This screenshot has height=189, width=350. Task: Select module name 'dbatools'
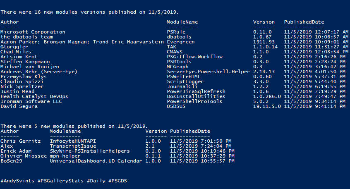tap(179, 37)
